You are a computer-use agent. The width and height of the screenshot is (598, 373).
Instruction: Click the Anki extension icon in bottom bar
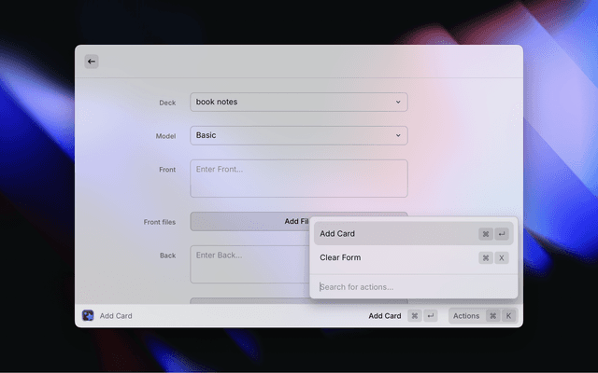(x=88, y=316)
